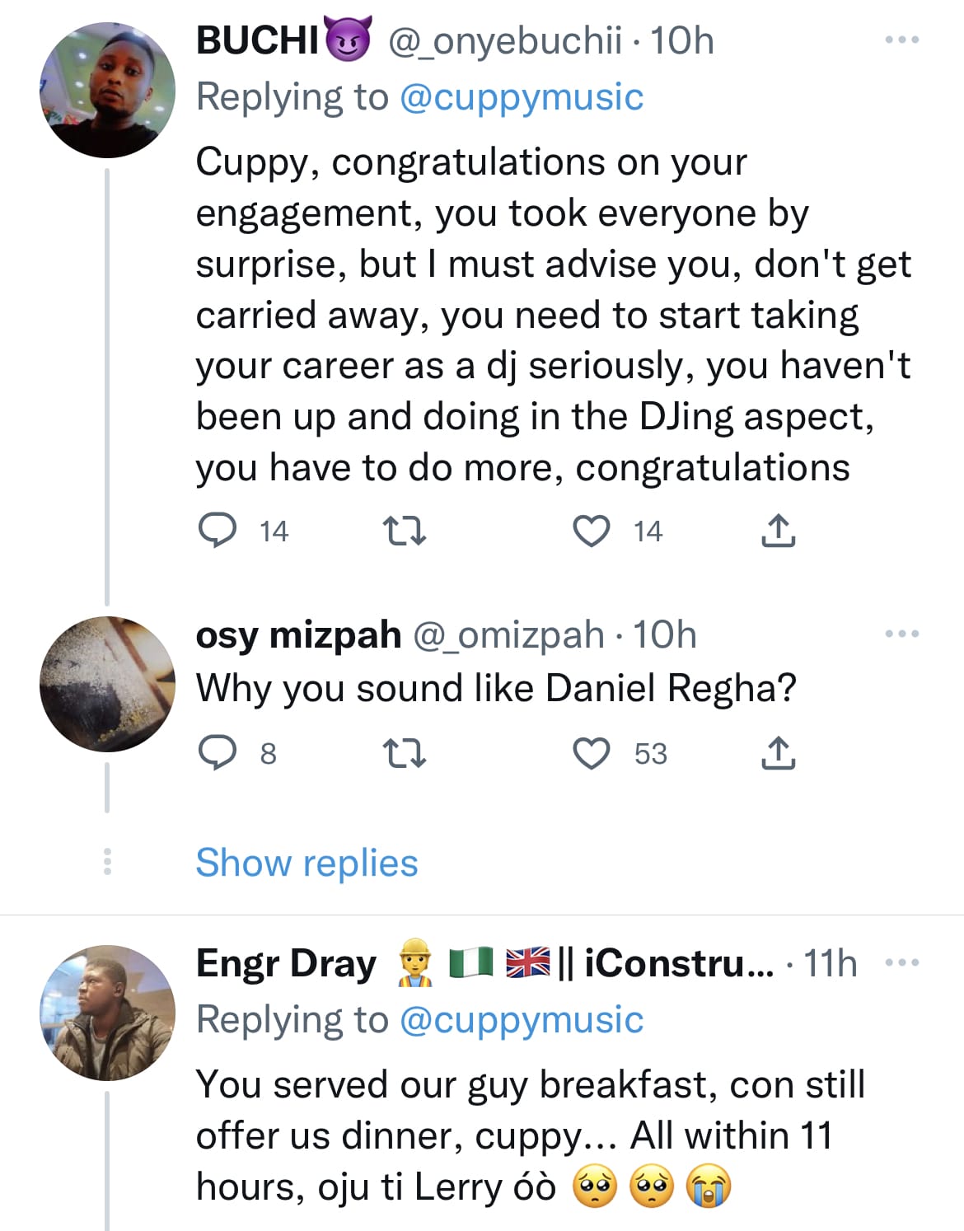
Task: Retweet osy mizpah's tweet
Action: [x=405, y=752]
